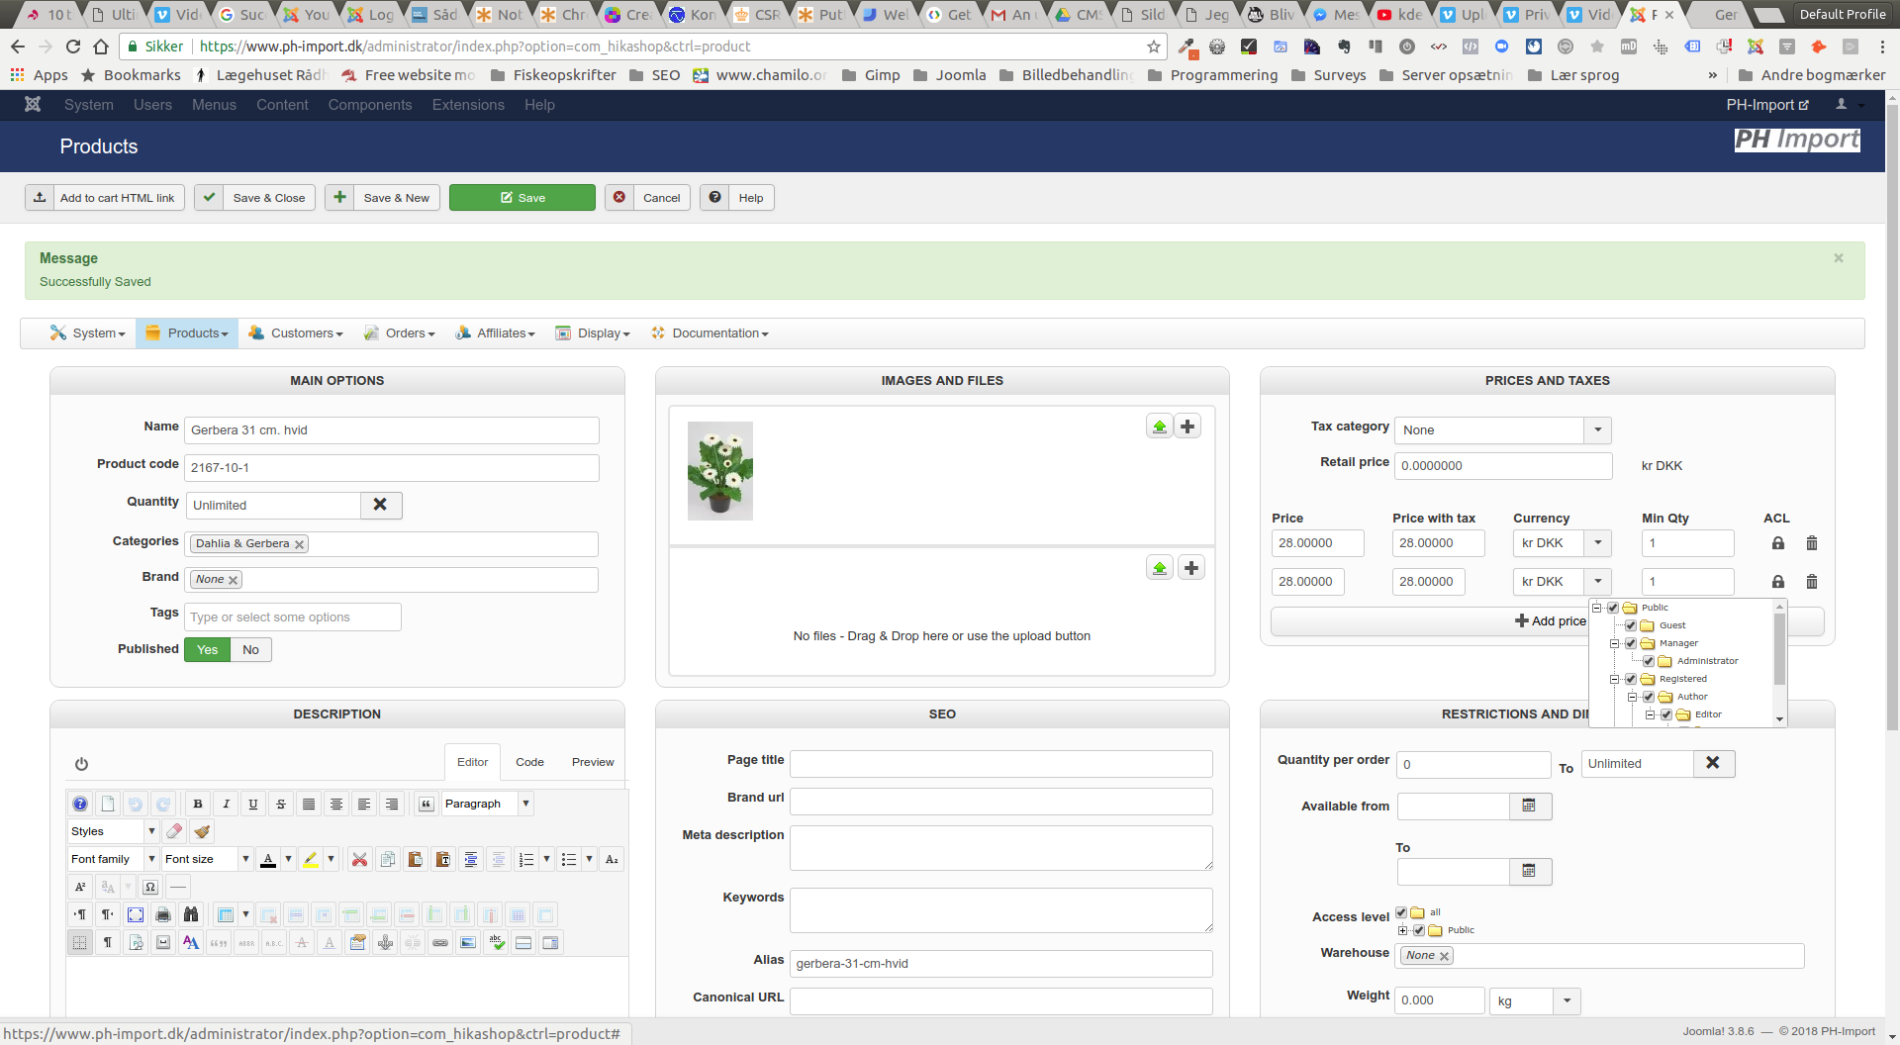
Task: Click the print icon in editor
Action: pyautogui.click(x=163, y=914)
